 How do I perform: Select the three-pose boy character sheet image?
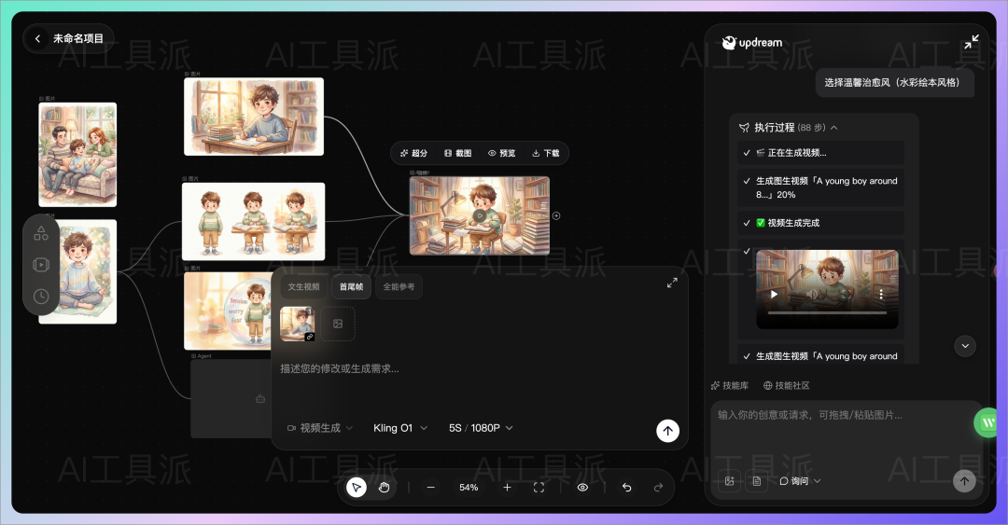pyautogui.click(x=253, y=221)
